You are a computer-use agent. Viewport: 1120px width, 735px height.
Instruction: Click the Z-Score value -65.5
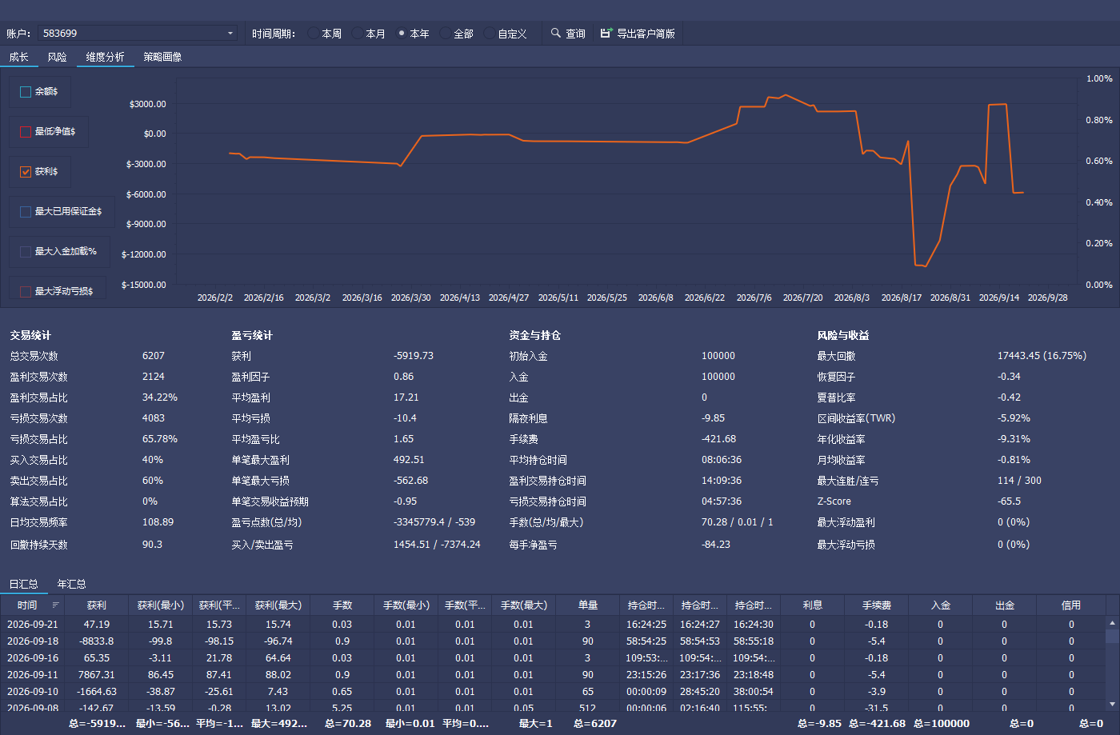coord(1010,501)
